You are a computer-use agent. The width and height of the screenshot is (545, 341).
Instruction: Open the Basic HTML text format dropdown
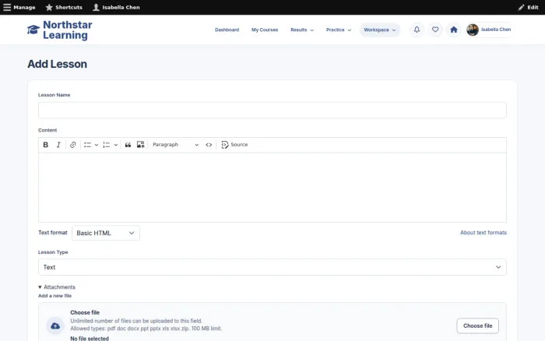pos(106,233)
